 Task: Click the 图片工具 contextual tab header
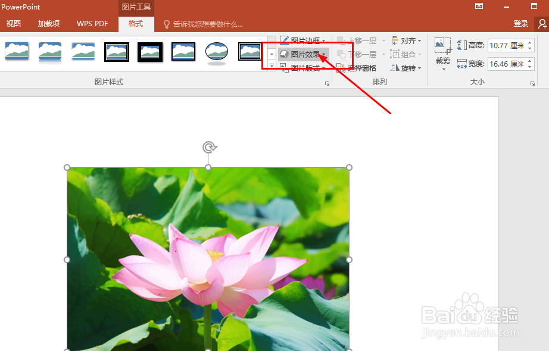click(136, 7)
